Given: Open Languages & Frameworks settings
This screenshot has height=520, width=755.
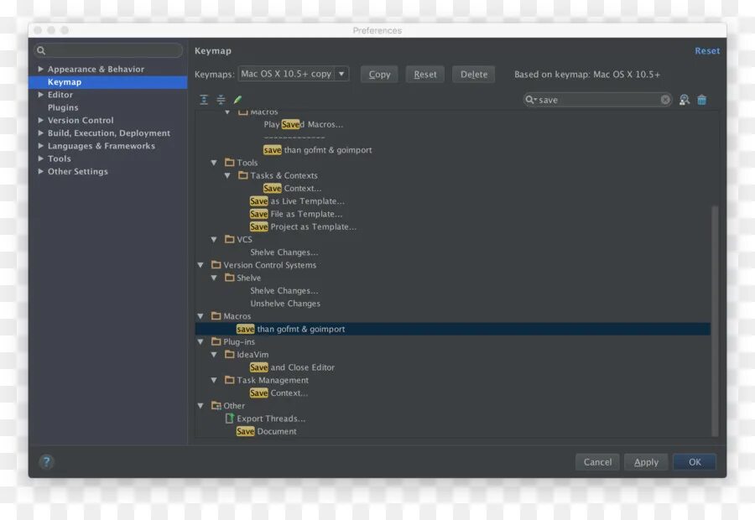Looking at the screenshot, I should [x=102, y=145].
